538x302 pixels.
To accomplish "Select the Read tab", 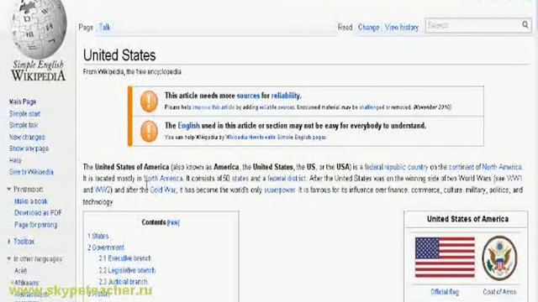I will pos(345,28).
